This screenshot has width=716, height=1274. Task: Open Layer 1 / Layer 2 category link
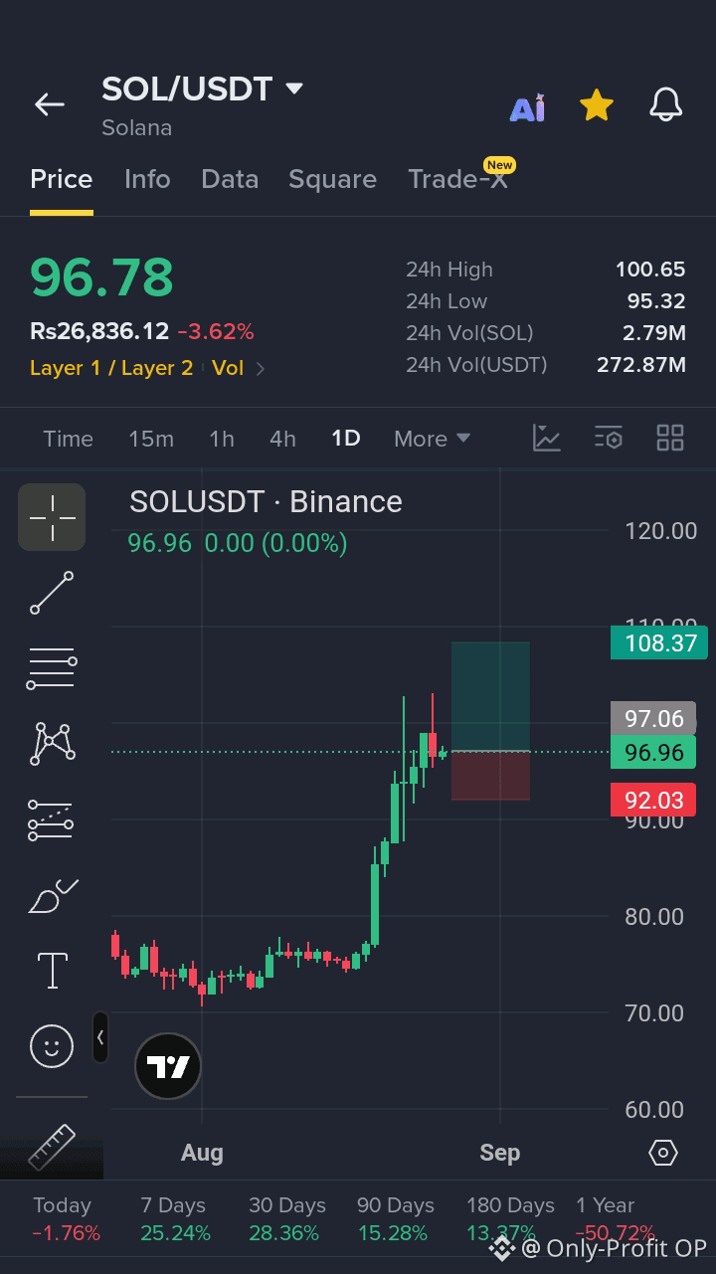click(x=111, y=368)
